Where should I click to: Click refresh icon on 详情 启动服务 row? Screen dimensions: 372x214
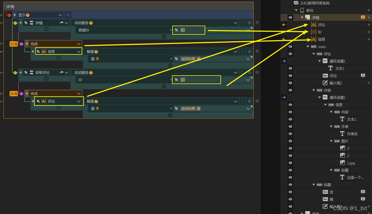(243, 23)
